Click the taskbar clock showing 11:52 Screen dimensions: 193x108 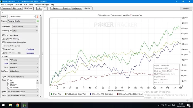[x=181, y=105]
